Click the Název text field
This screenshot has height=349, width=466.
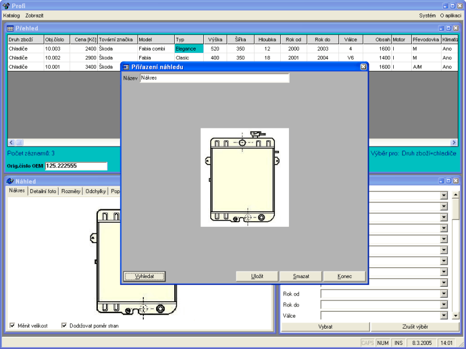214,78
